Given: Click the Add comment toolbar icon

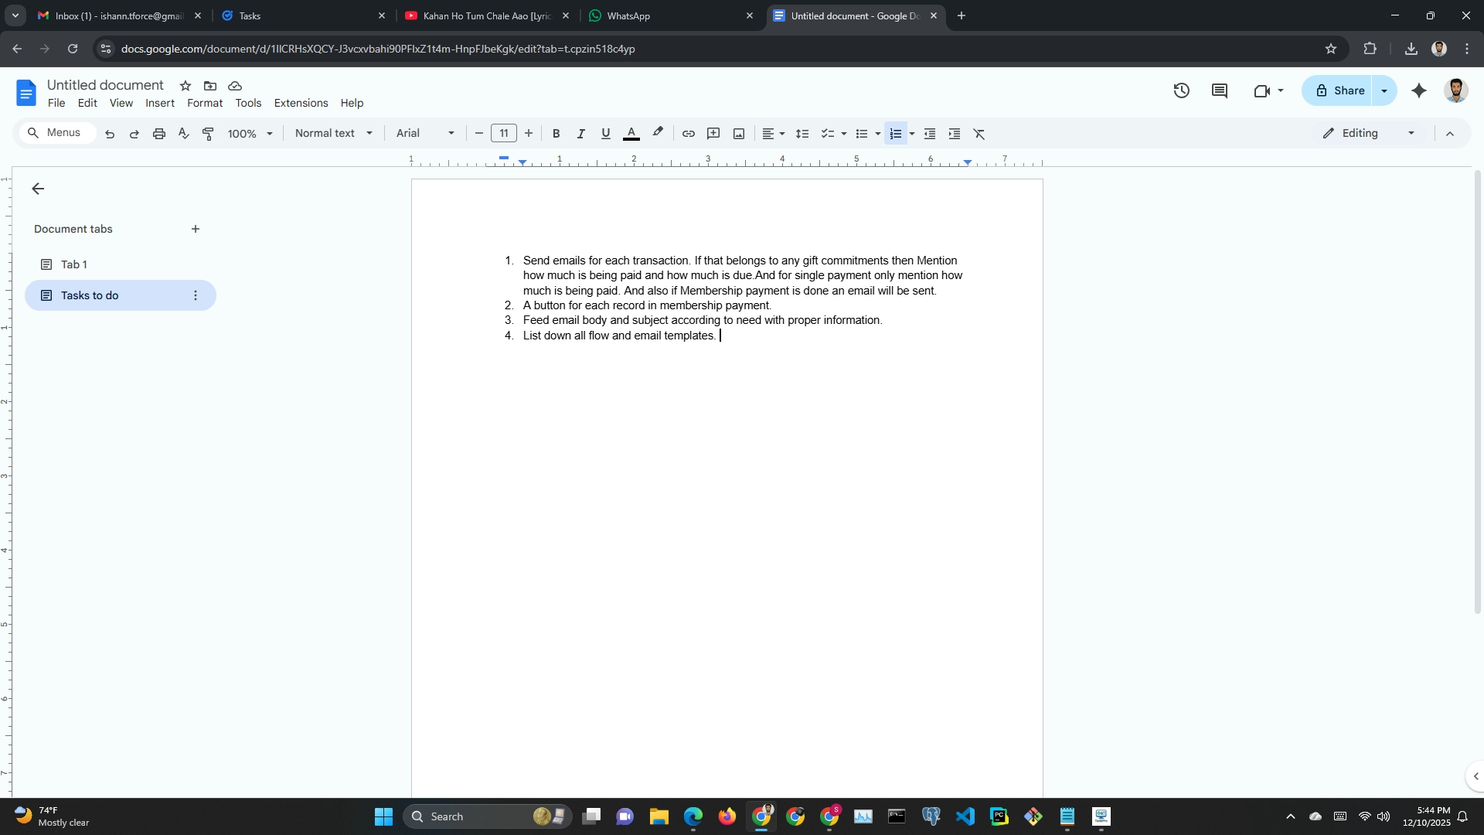Looking at the screenshot, I should [x=713, y=134].
